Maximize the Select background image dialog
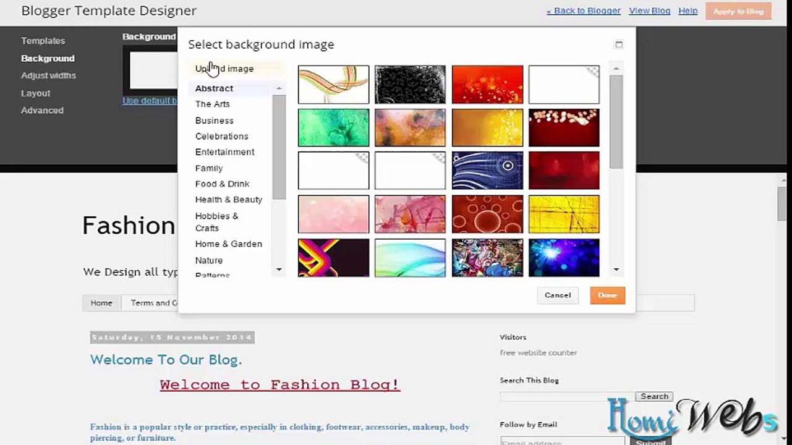This screenshot has height=445, width=792. pos(618,44)
